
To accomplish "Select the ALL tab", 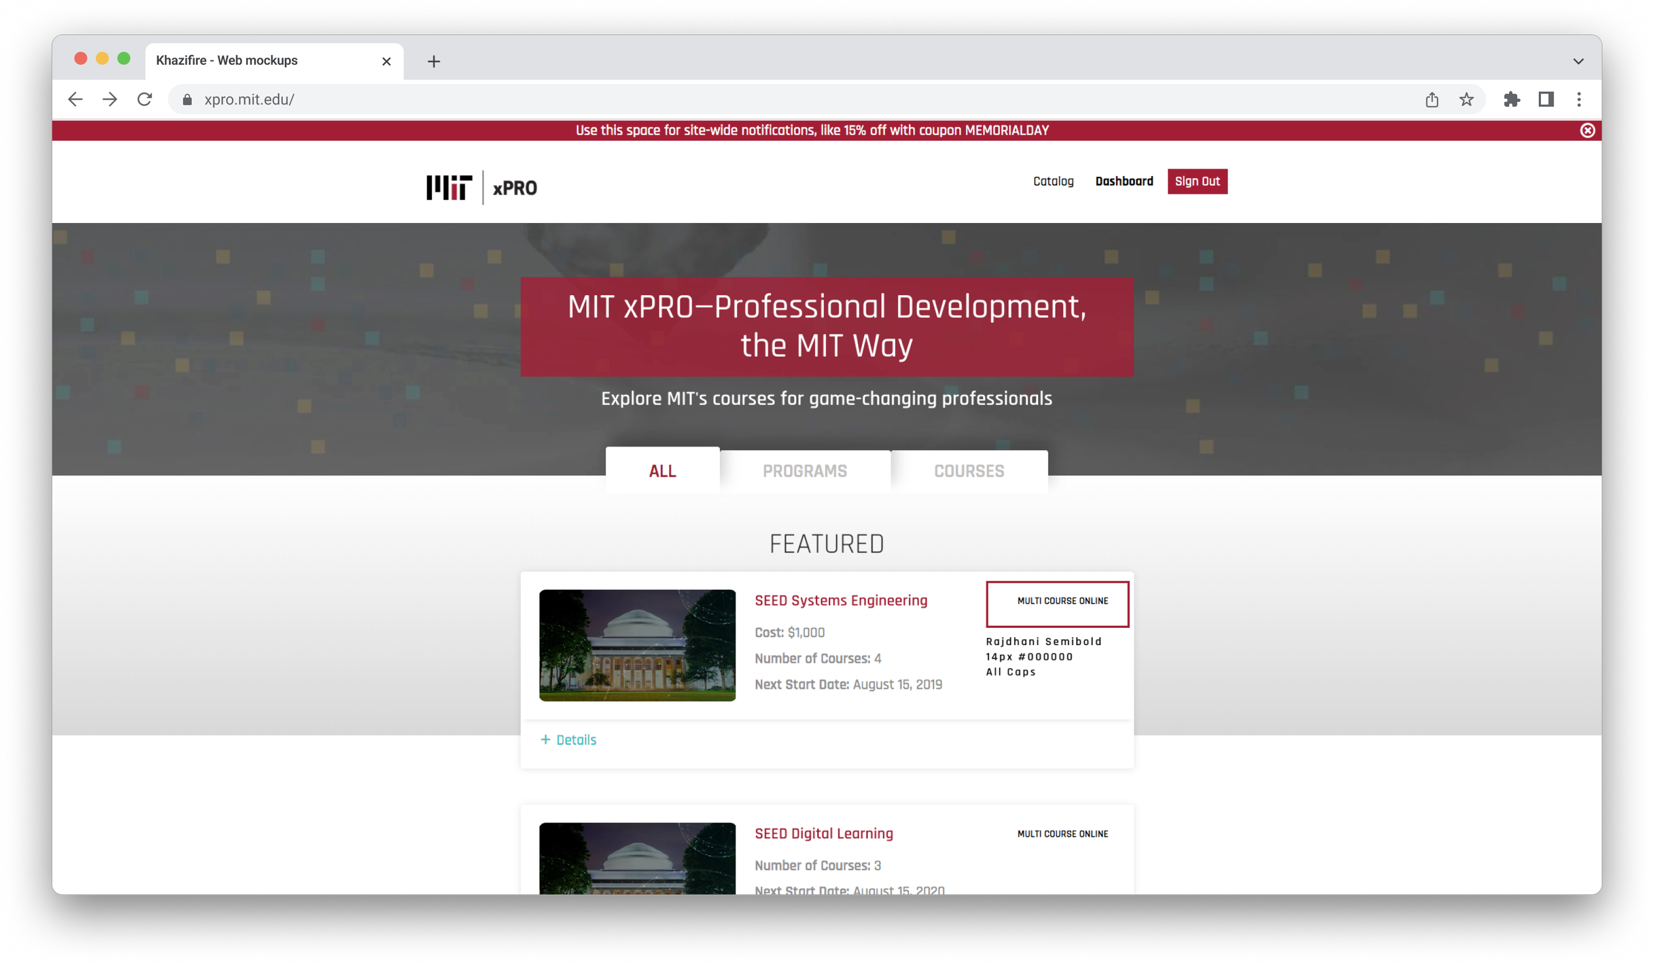I will pos(662,471).
